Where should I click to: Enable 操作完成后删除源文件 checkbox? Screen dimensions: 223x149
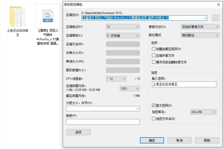(154, 62)
